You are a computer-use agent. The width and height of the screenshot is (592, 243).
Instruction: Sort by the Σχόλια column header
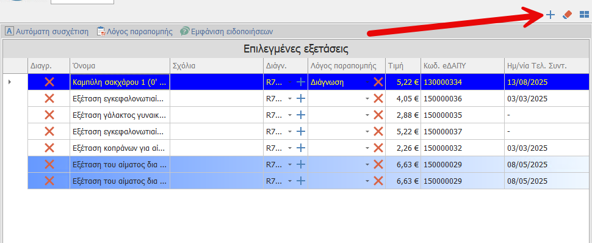[x=217, y=66]
